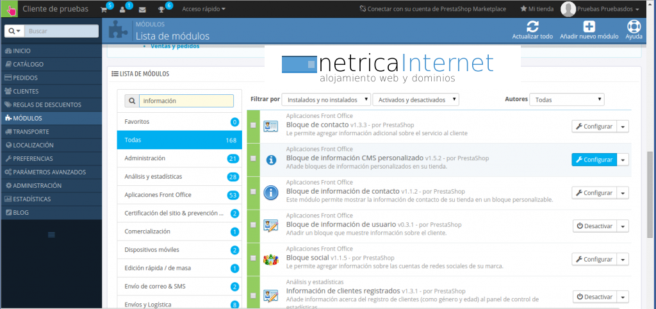Expand the Bloque de información de usuario actions arrow
The image size is (656, 309).
coord(623,226)
